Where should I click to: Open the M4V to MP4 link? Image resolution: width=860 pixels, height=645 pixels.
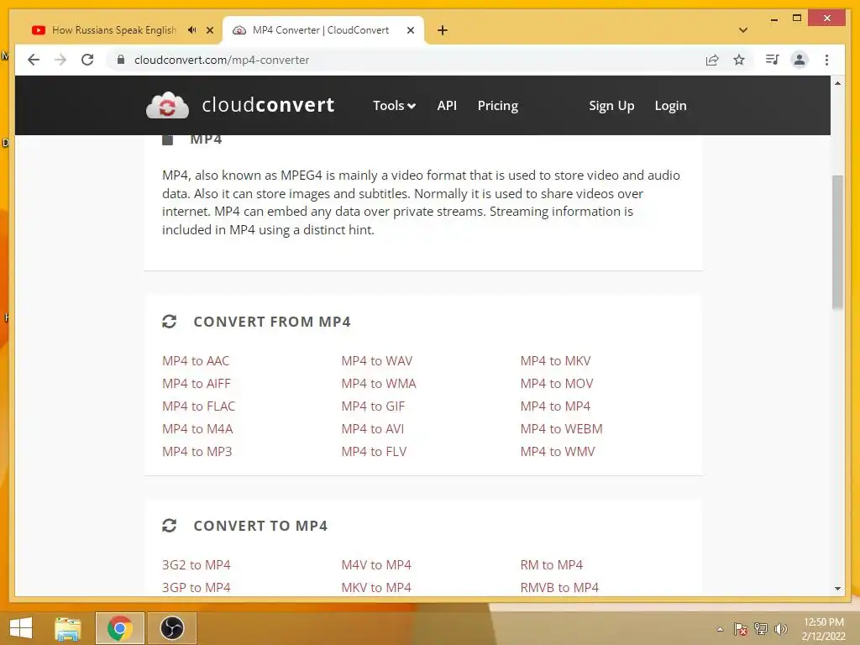click(x=376, y=565)
